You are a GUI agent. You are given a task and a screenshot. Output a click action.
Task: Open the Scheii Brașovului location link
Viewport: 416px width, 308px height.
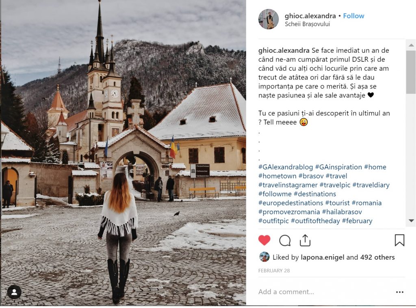pos(308,24)
